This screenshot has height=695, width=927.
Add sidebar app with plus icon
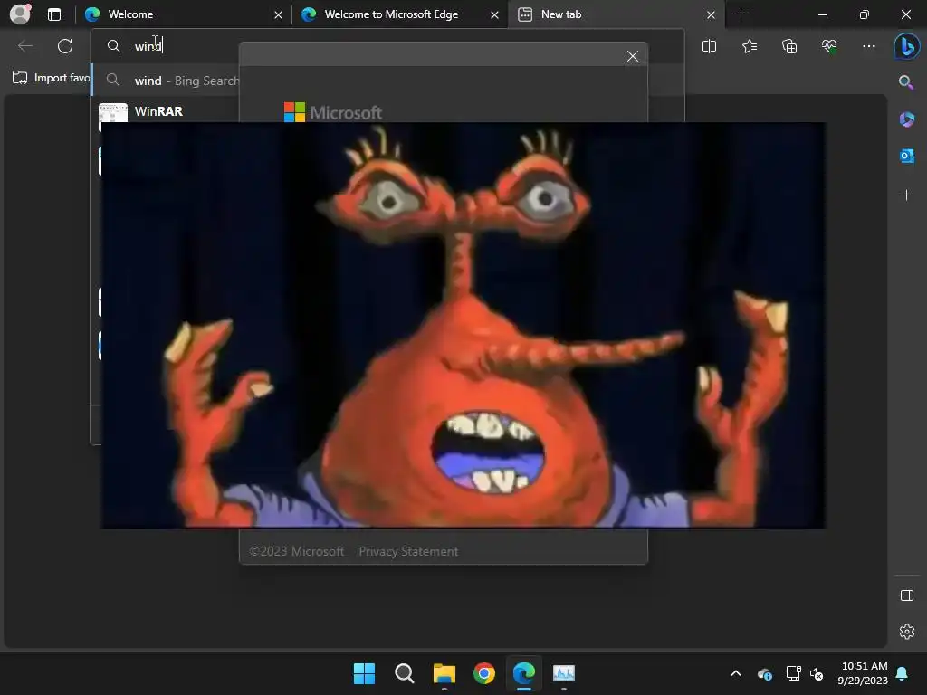coord(906,195)
